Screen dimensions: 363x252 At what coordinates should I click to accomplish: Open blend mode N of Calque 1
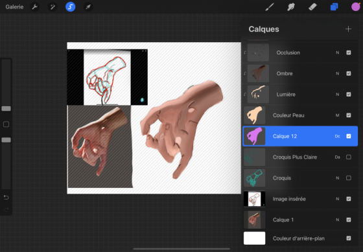pyautogui.click(x=338, y=220)
